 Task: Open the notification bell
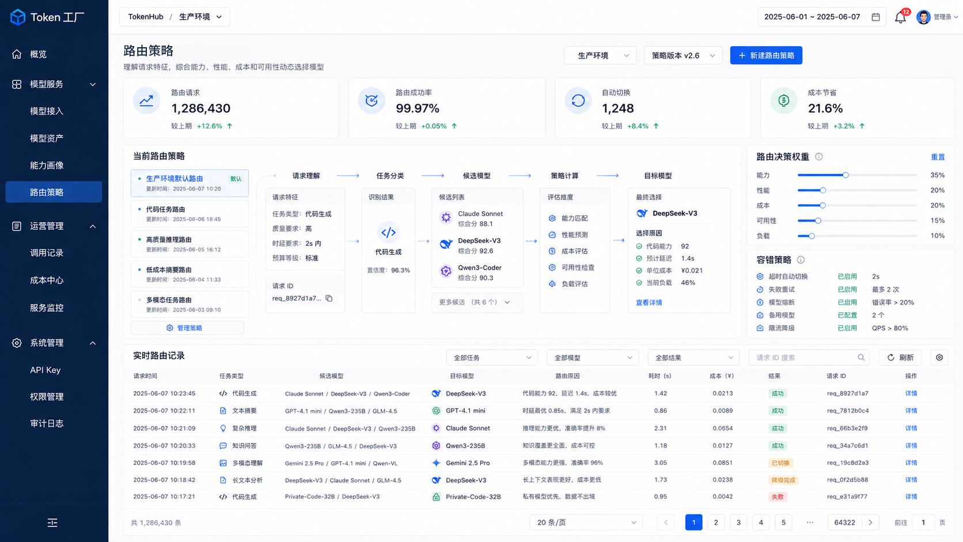click(x=900, y=17)
